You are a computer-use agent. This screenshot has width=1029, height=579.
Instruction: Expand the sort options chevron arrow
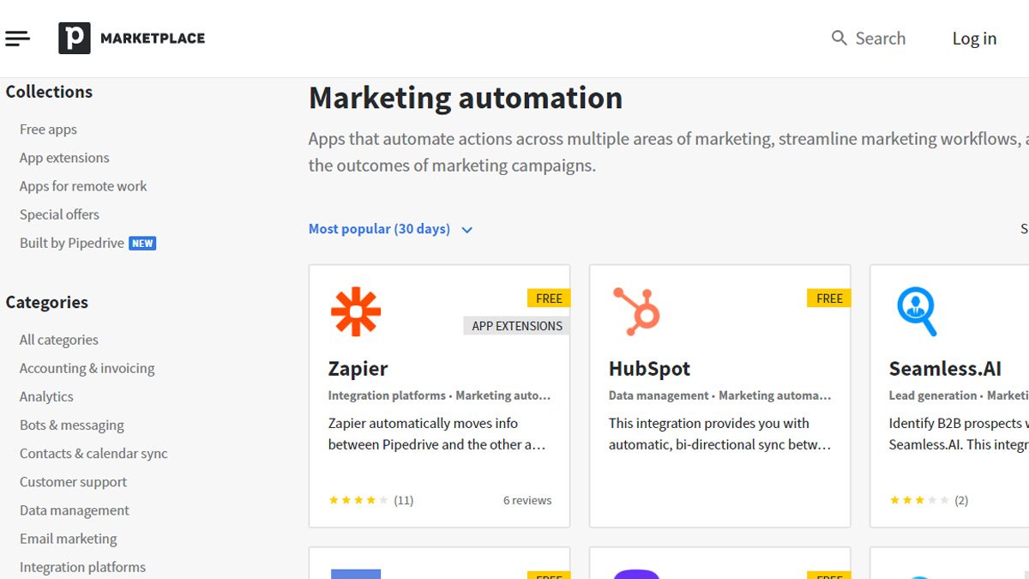coord(466,229)
